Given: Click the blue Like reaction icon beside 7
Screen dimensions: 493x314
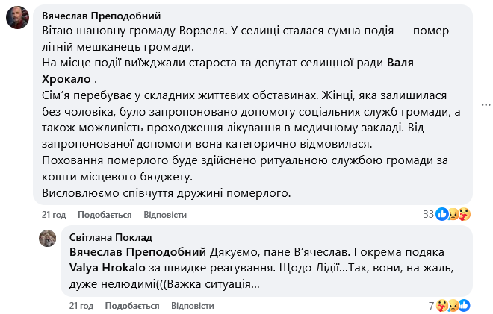Looking at the screenshot, I should [x=464, y=306].
